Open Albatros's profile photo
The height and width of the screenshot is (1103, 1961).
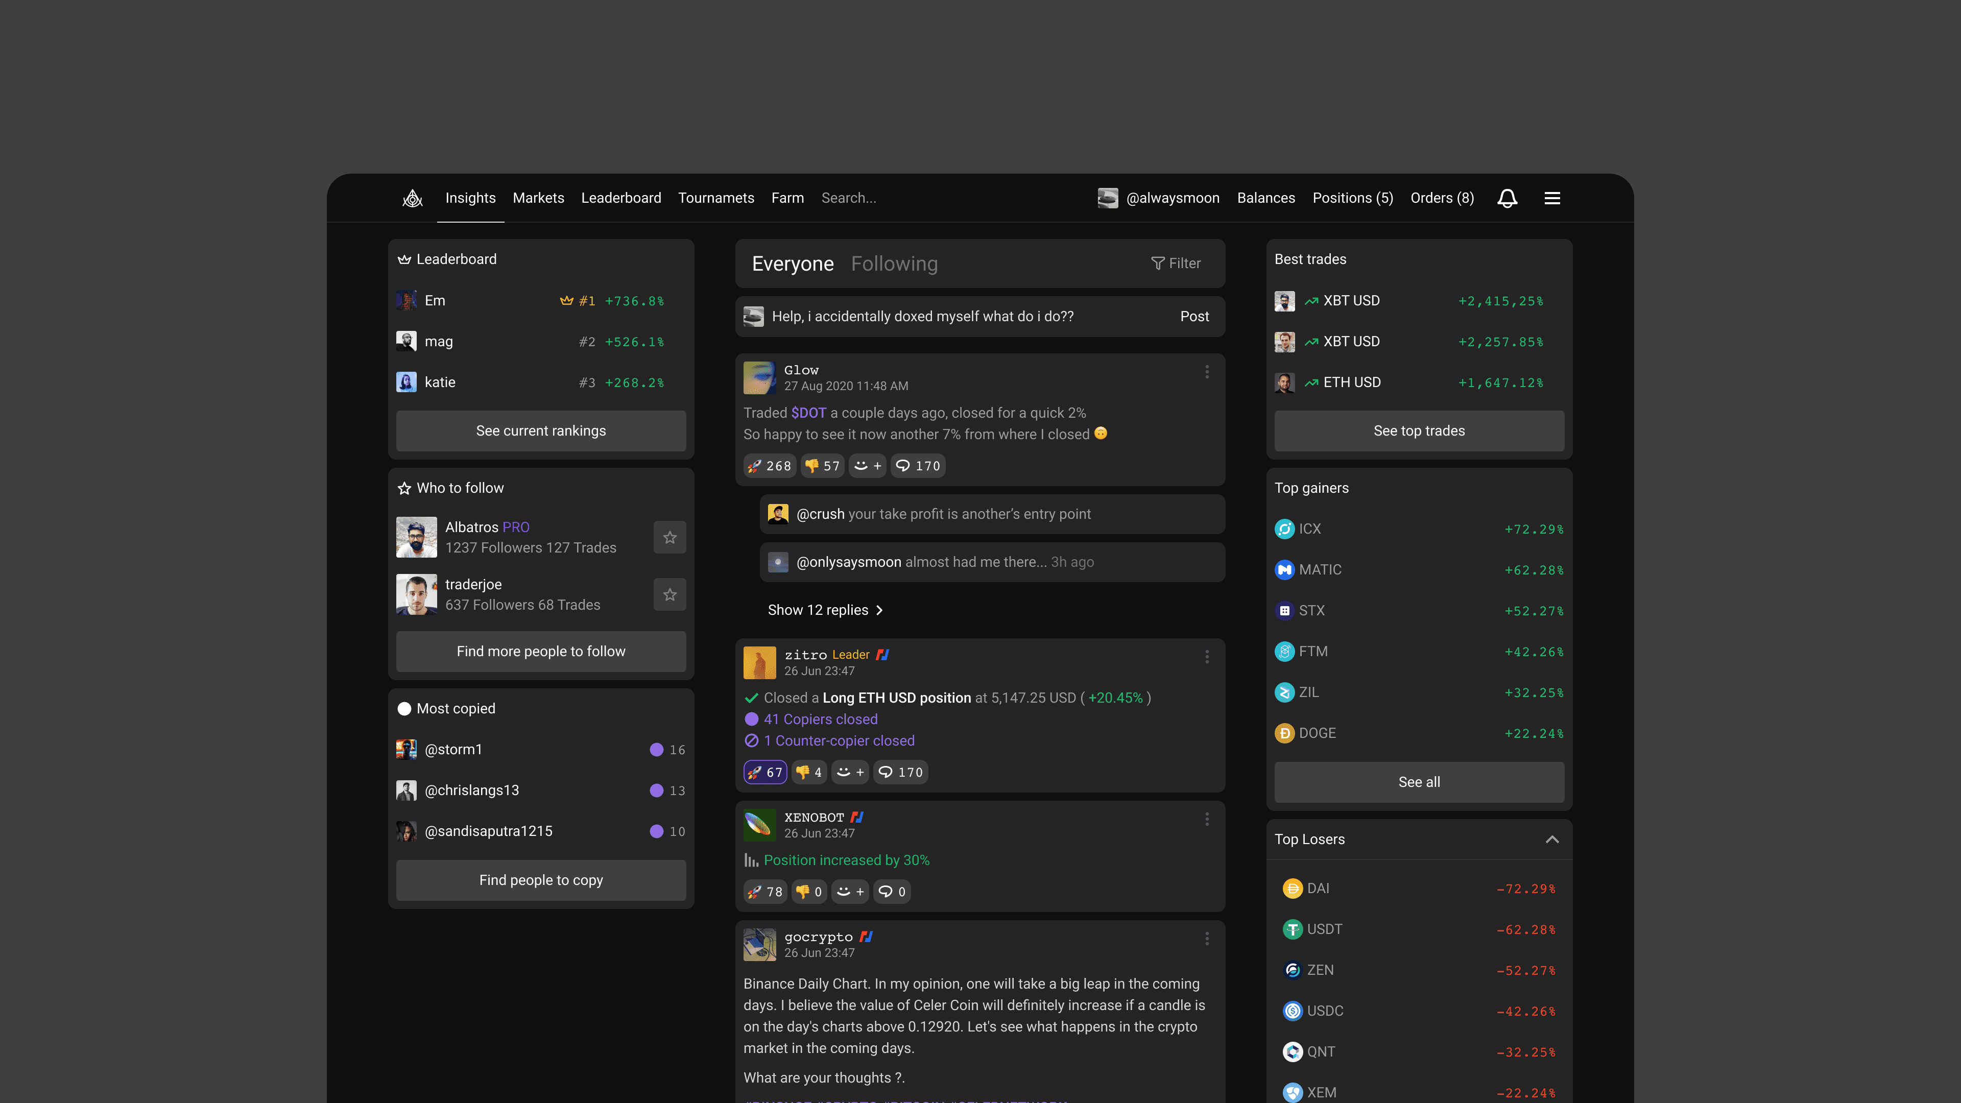click(416, 538)
